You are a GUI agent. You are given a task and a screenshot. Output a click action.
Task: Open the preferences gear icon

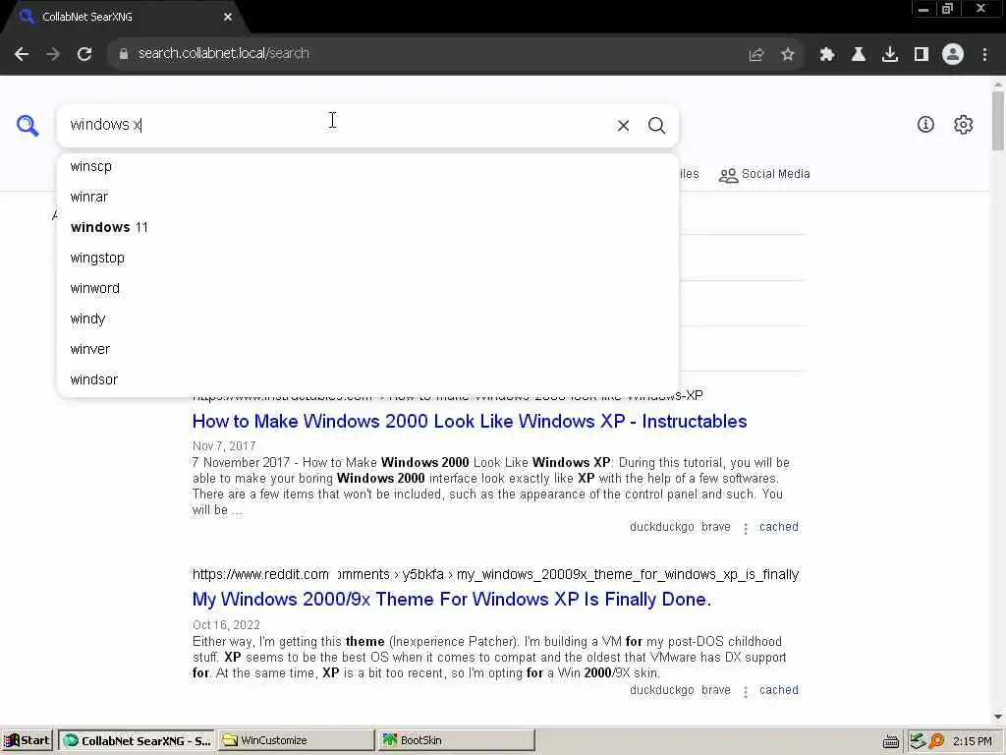coord(963,125)
